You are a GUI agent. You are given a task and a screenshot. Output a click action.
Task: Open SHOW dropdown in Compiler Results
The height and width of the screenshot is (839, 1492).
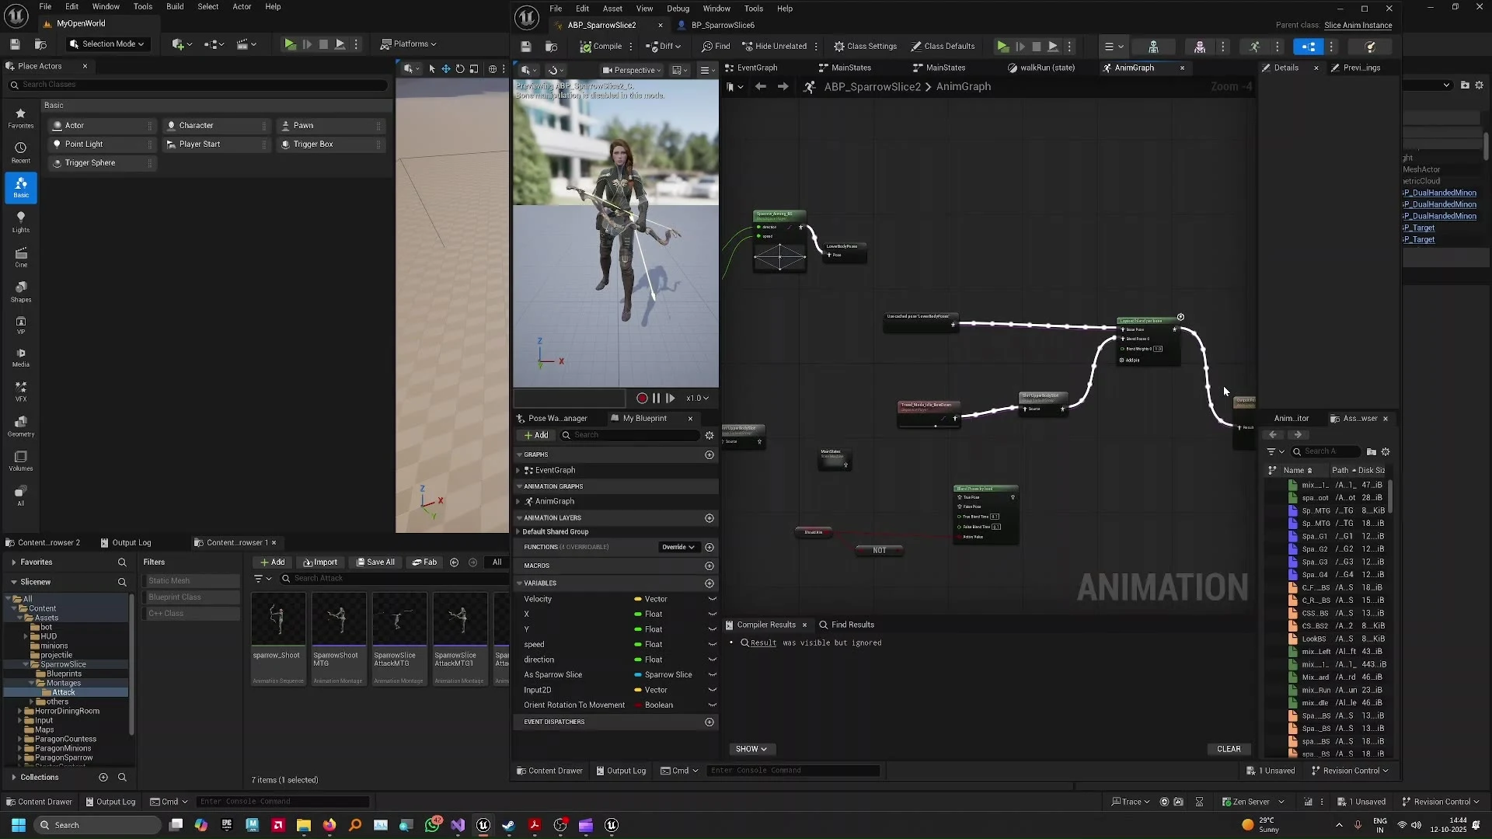click(751, 749)
